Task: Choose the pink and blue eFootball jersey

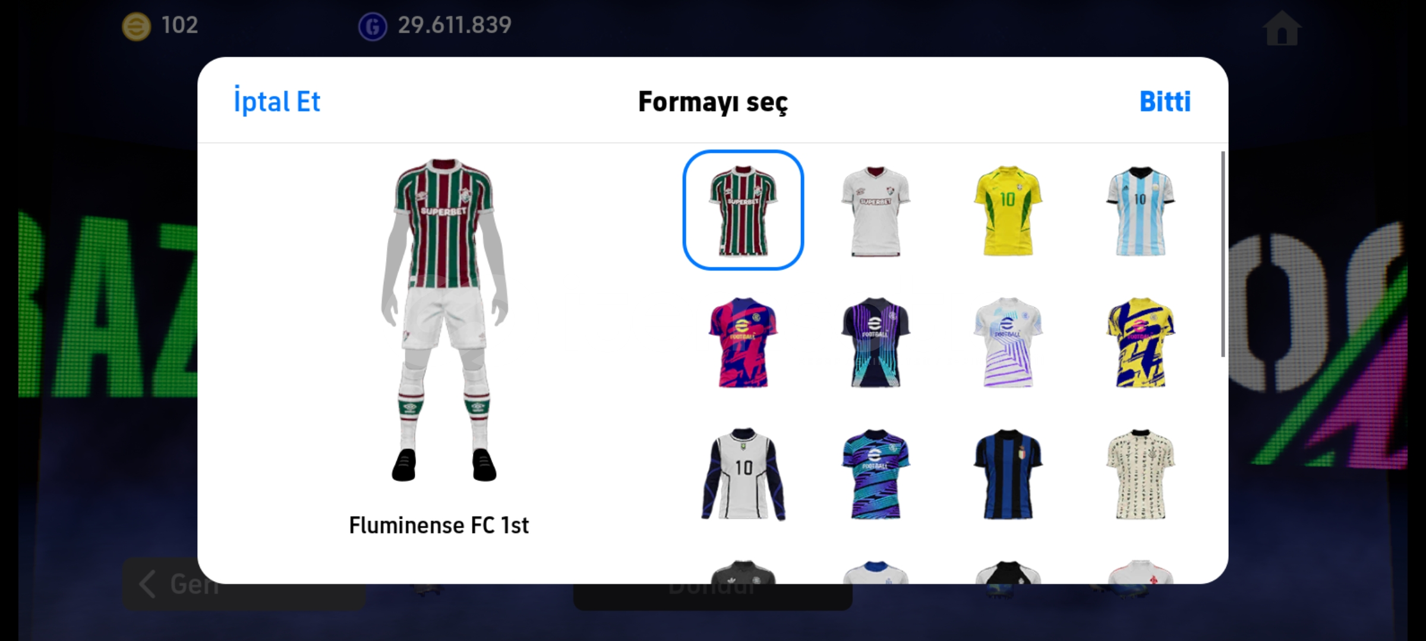Action: 743,342
